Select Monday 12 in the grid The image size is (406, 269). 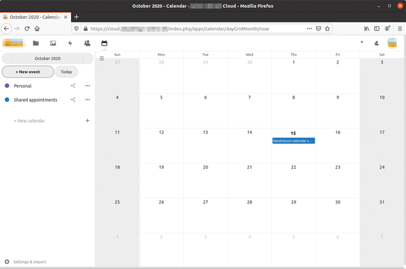pos(162,145)
